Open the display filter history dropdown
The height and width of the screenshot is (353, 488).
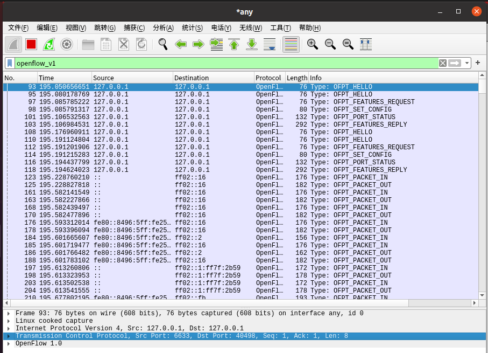click(x=467, y=63)
